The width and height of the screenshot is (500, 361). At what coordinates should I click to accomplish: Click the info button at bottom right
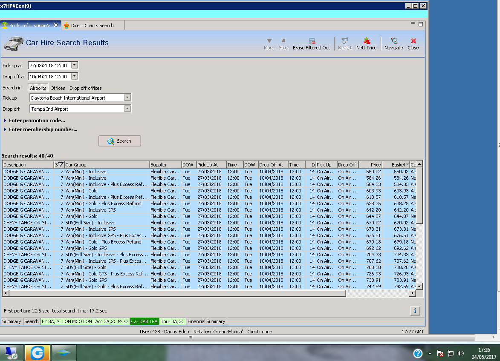tap(415, 310)
